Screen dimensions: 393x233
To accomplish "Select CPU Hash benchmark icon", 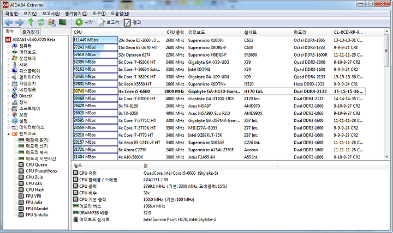I will [21, 190].
